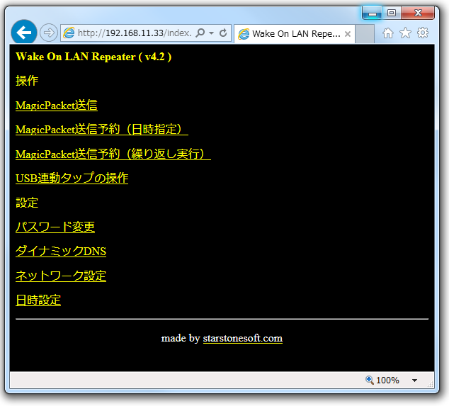
Task: Open browser Tools gear menu
Action: pyautogui.click(x=423, y=33)
